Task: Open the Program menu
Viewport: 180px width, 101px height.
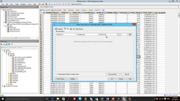Action: coord(23,4)
